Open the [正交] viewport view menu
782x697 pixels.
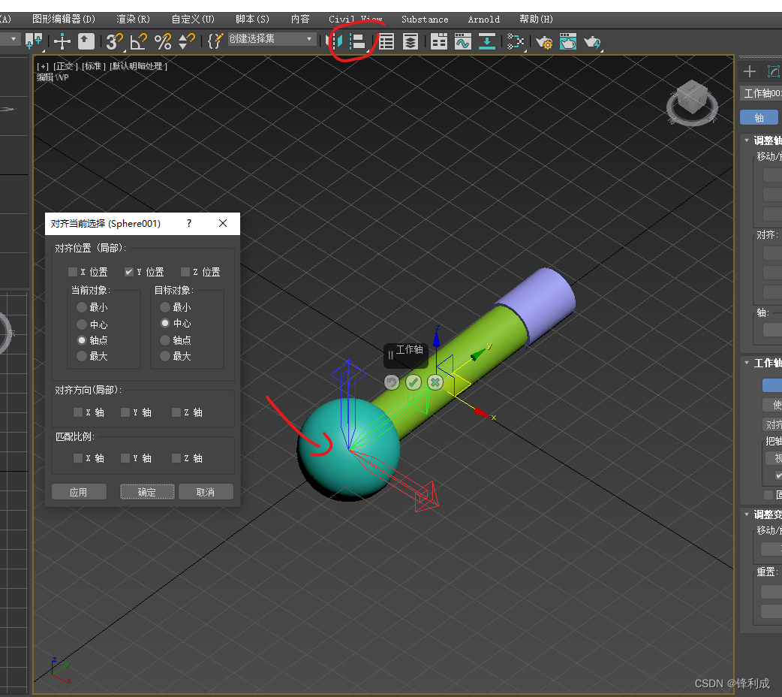(x=66, y=66)
